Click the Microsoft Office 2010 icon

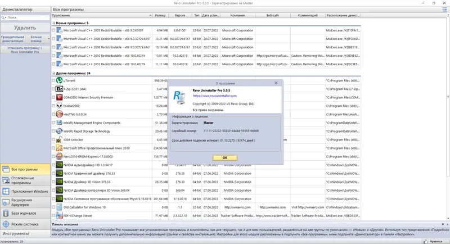[x=59, y=148]
